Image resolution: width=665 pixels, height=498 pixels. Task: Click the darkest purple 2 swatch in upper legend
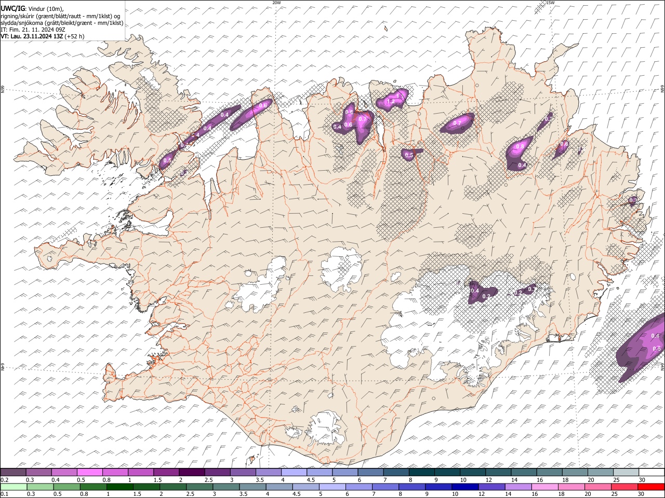coord(192,472)
